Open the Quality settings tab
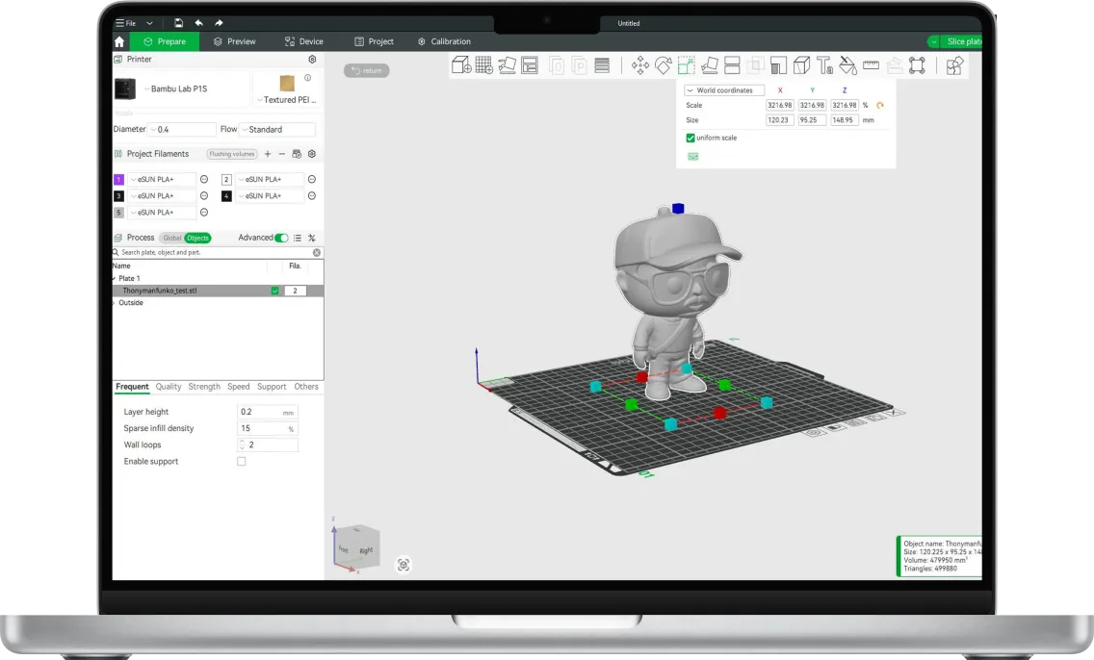This screenshot has height=660, width=1094. click(169, 387)
